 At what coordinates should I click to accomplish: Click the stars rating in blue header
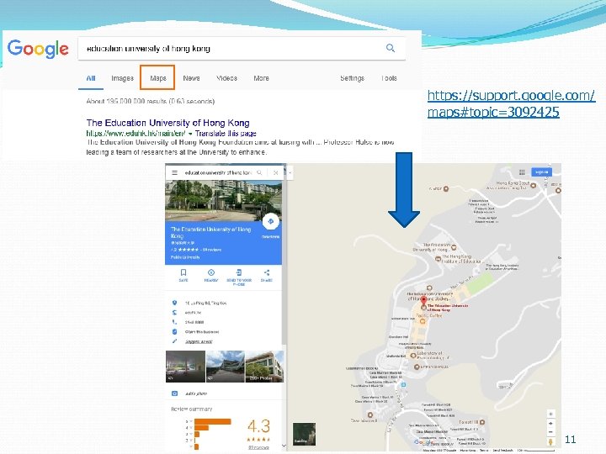coord(189,250)
